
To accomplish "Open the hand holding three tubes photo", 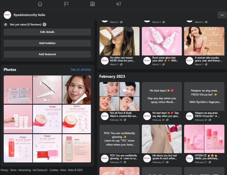I will pyautogui.click(x=18, y=119).
